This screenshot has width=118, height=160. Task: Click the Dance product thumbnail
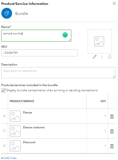tap(15, 116)
